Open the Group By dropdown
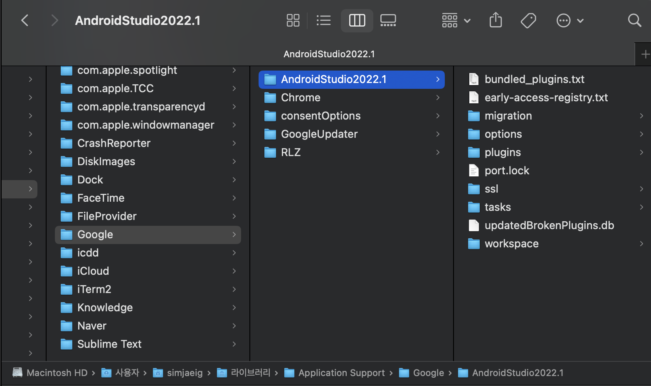The height and width of the screenshot is (386, 651). click(456, 20)
